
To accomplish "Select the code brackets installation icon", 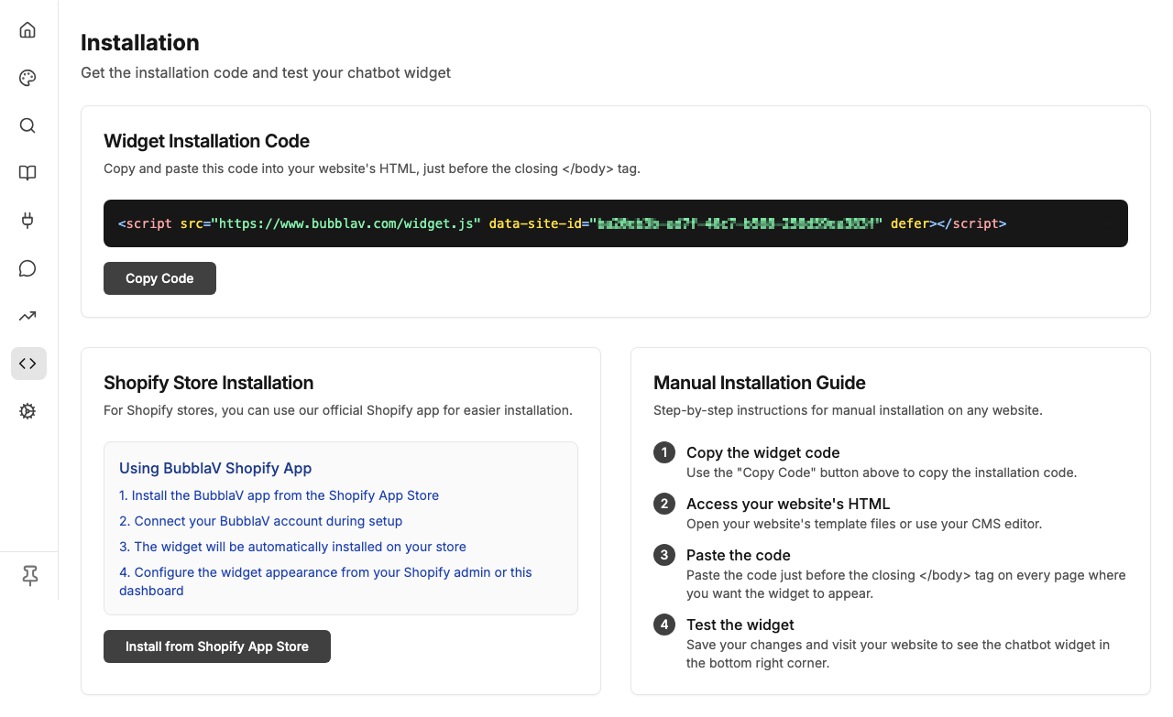I will [x=28, y=364].
